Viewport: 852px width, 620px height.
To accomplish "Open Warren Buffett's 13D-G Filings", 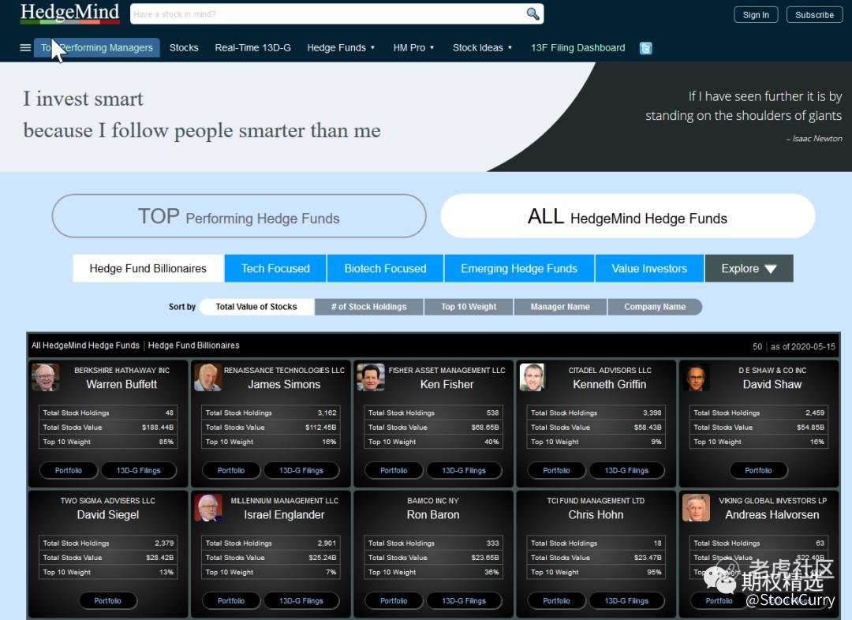I will pyautogui.click(x=139, y=471).
